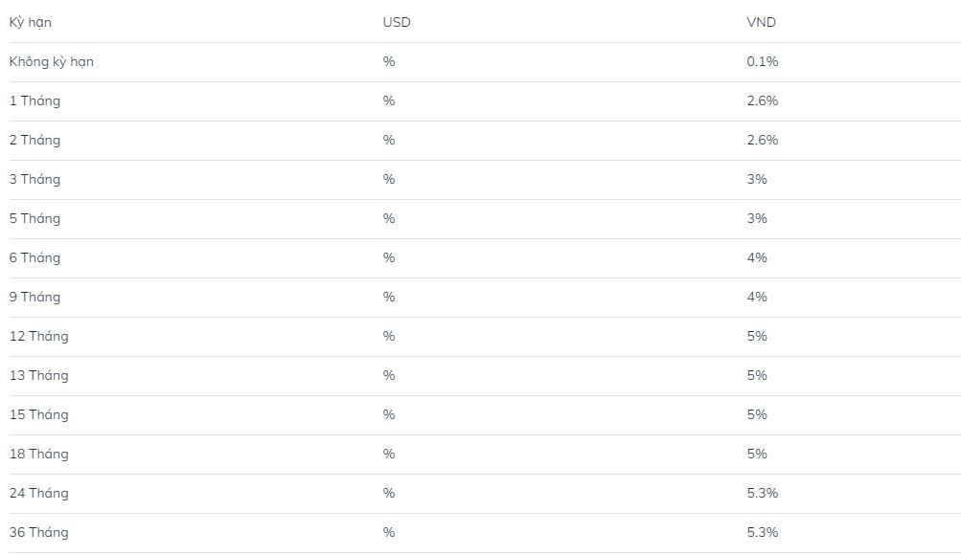The width and height of the screenshot is (961, 555).
Task: Select the 36 Tháng term label
Action: (x=39, y=532)
